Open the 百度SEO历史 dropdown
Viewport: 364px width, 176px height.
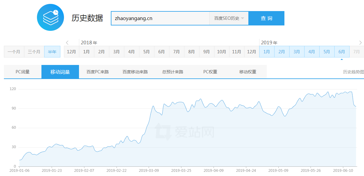tap(229, 18)
